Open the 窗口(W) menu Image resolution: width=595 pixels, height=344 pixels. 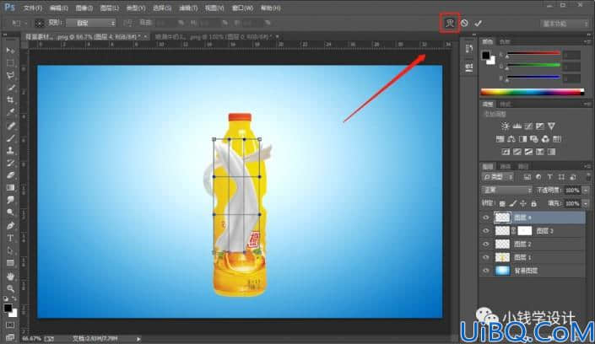pyautogui.click(x=242, y=8)
